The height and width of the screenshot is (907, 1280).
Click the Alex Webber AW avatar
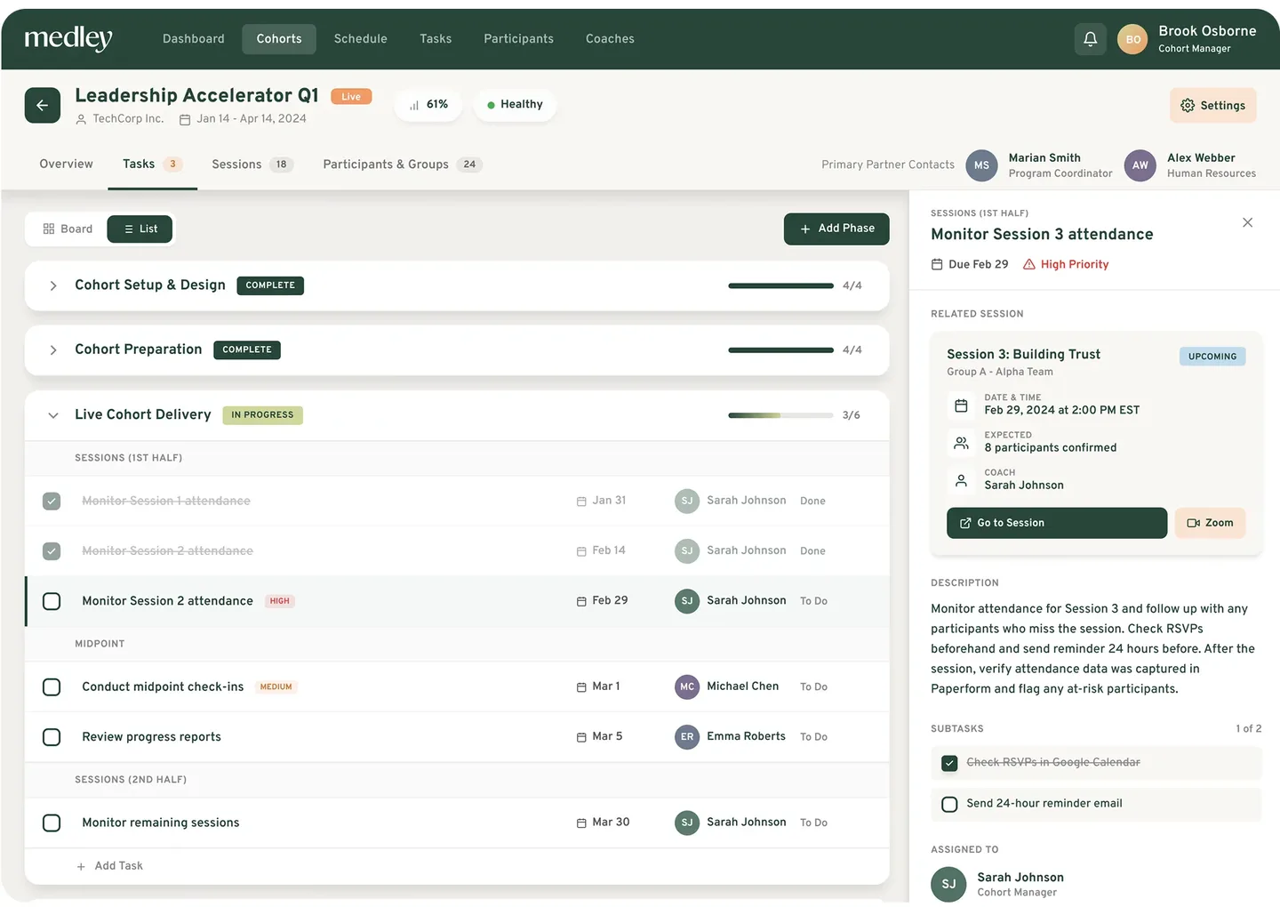tap(1140, 165)
